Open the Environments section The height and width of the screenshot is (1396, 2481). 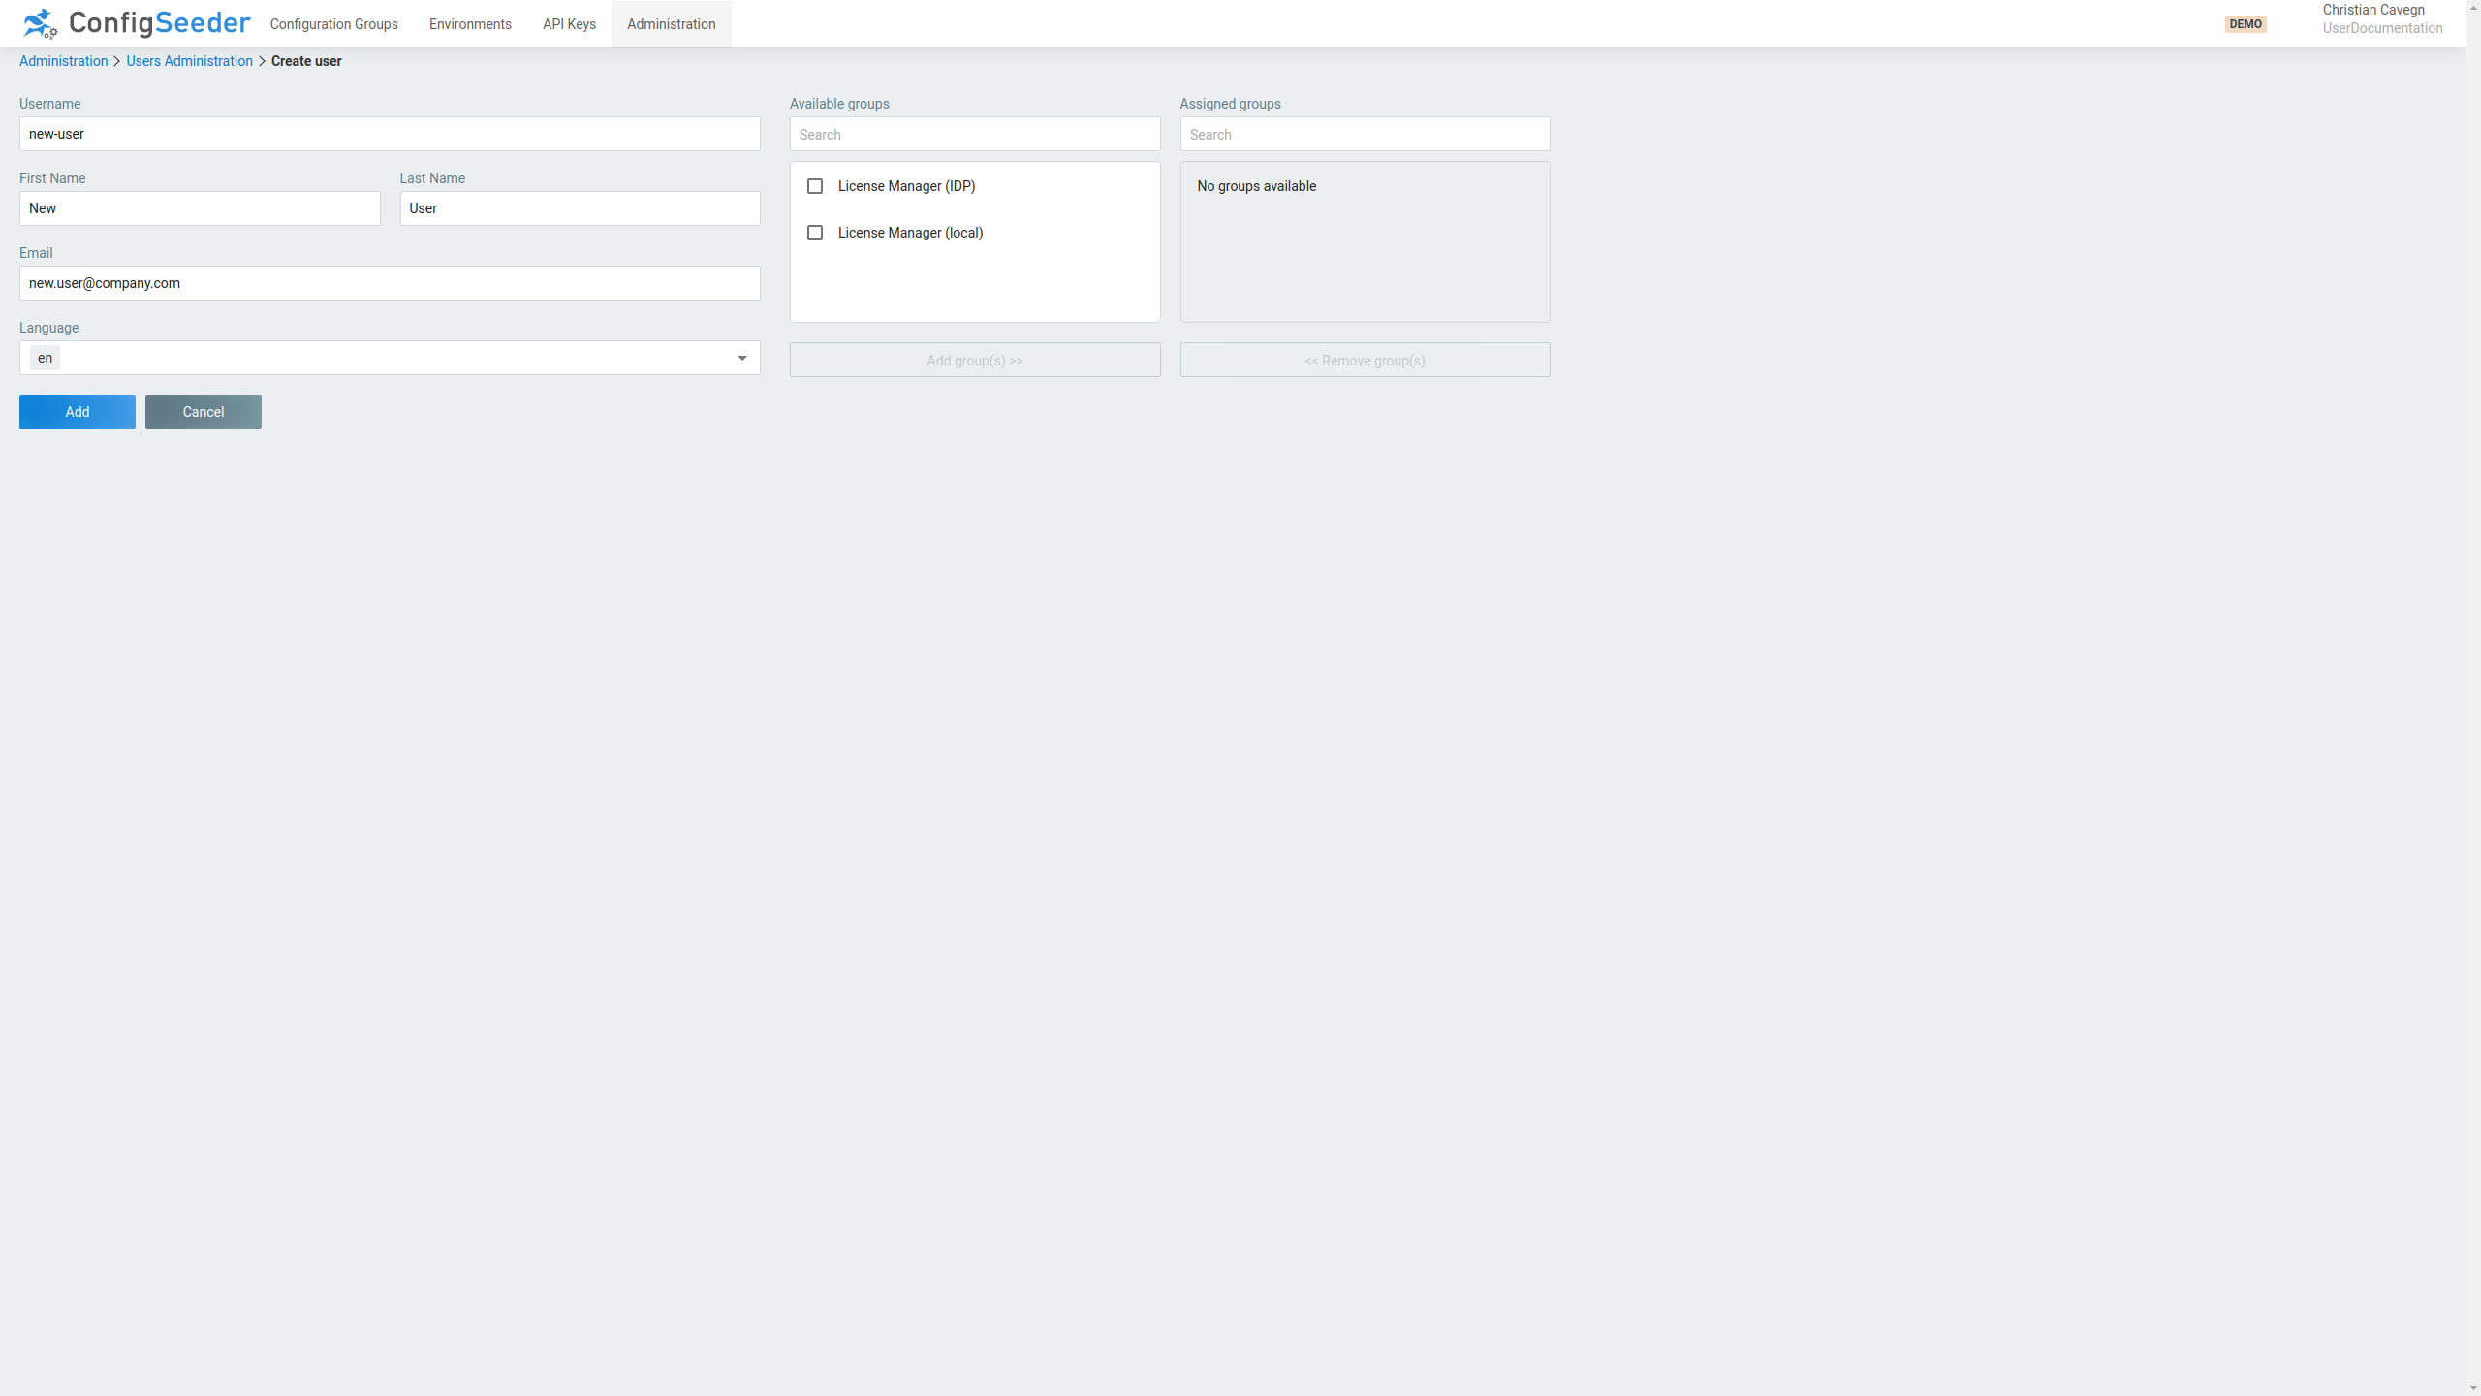coord(470,23)
